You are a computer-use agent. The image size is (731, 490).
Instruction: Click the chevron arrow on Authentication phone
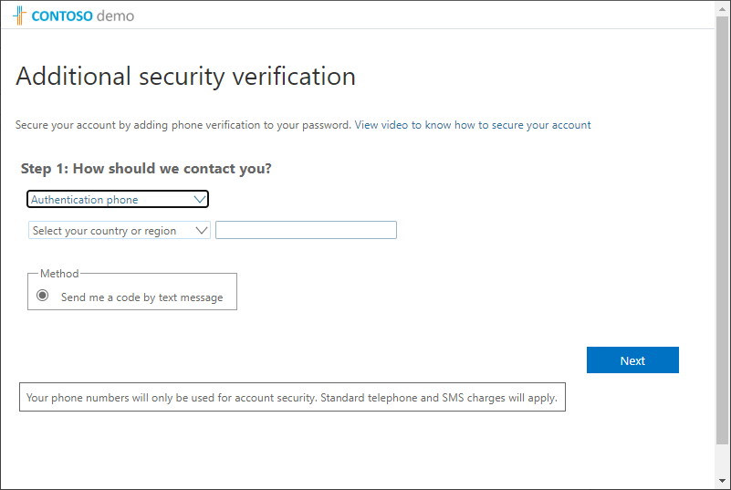[200, 199]
